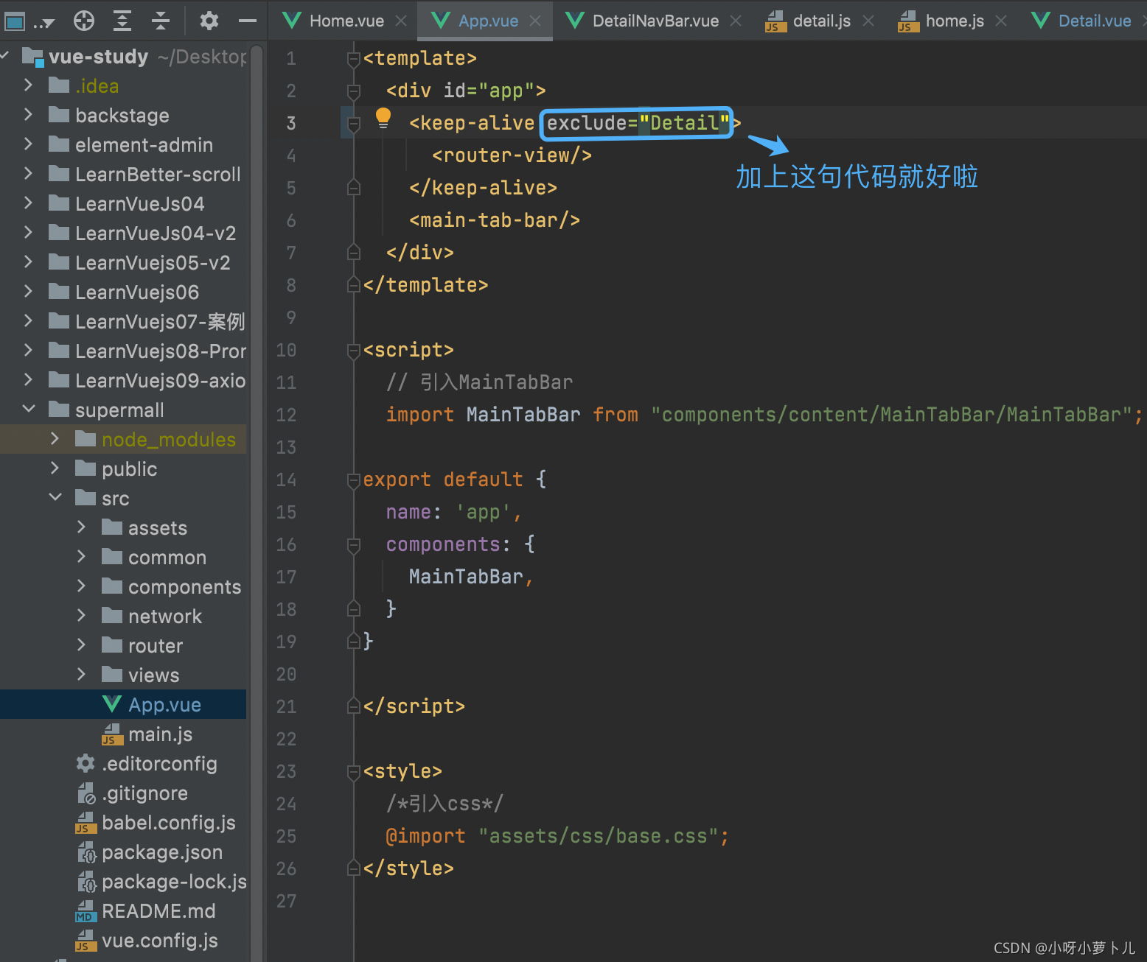
Task: Click the Expand All icon in project toolbar
Action: [122, 21]
